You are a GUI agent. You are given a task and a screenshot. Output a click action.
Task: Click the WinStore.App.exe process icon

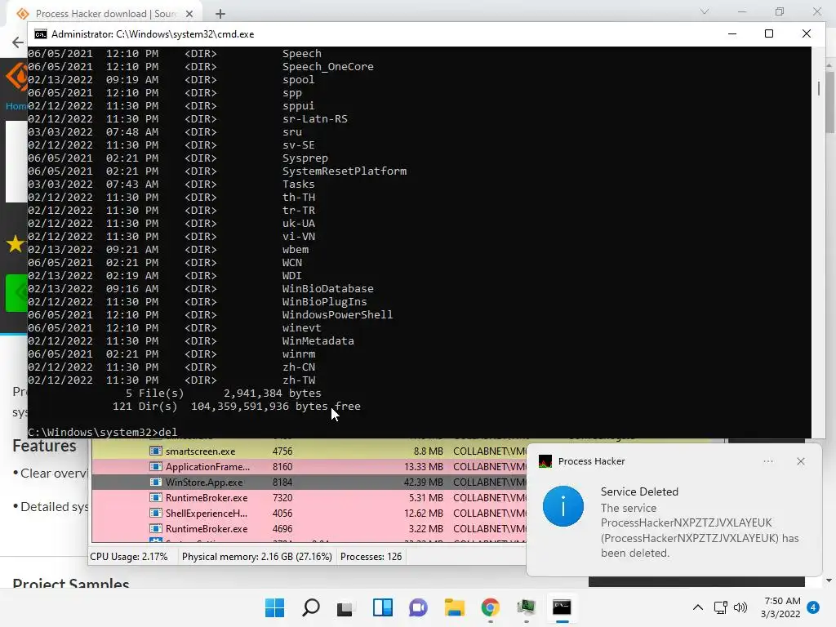pyautogui.click(x=155, y=482)
